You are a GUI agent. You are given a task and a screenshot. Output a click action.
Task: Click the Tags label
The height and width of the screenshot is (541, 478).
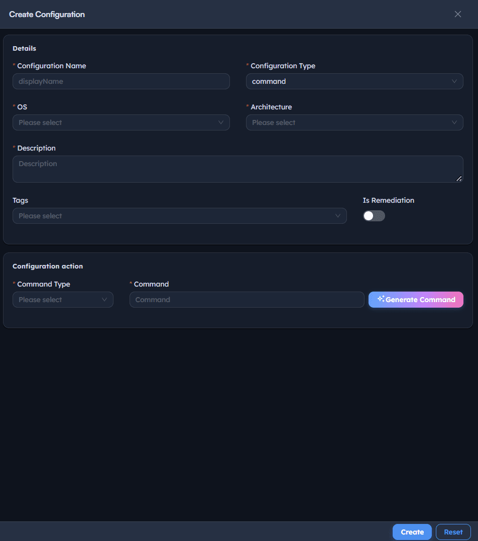pos(21,200)
